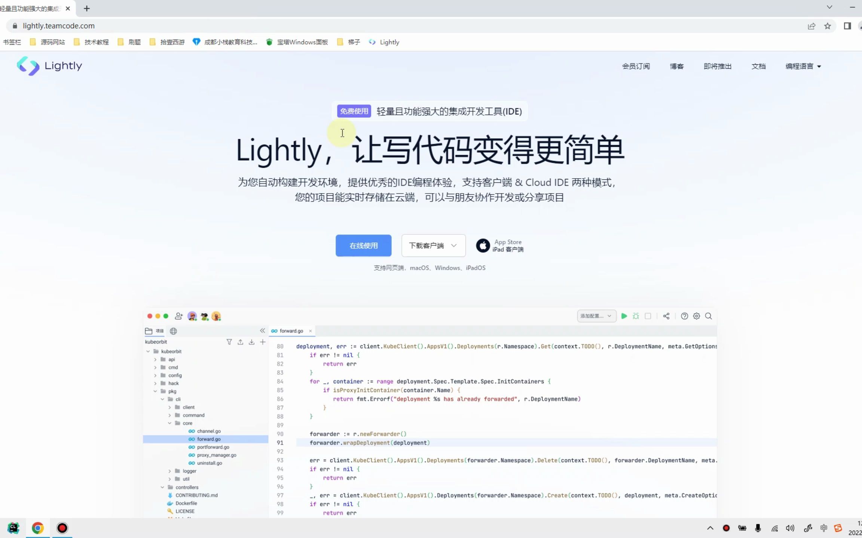The height and width of the screenshot is (538, 862).
Task: Expand the pkg directory tree item
Action: coord(155,391)
